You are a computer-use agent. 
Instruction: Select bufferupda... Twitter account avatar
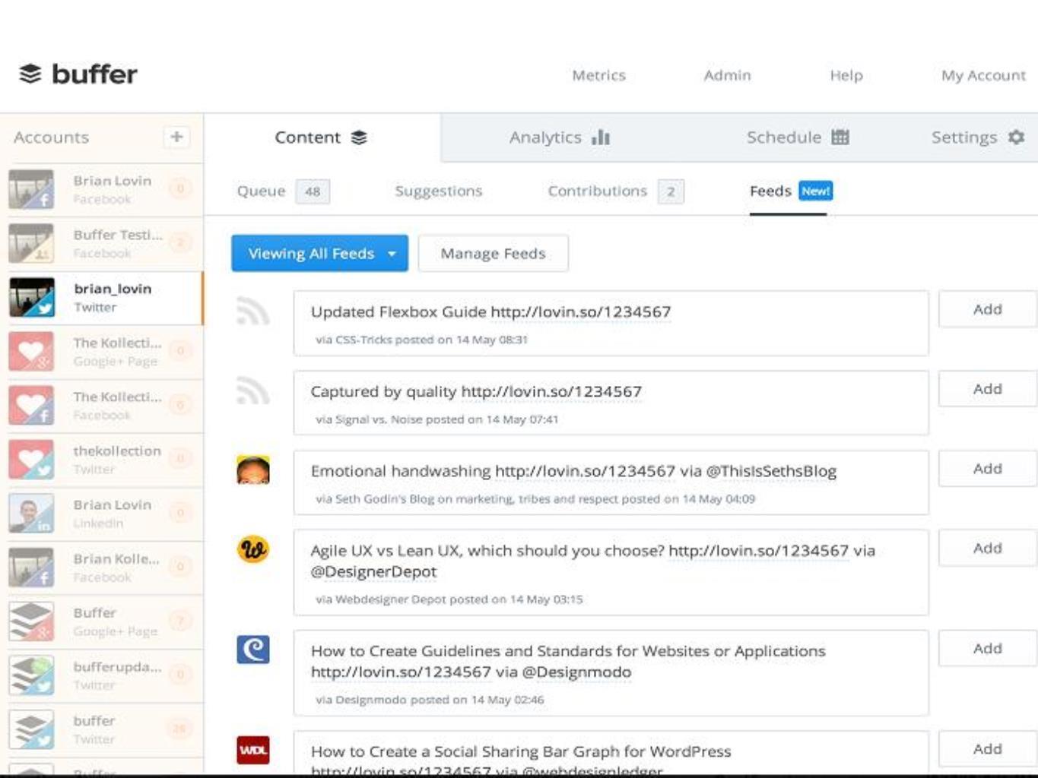31,675
